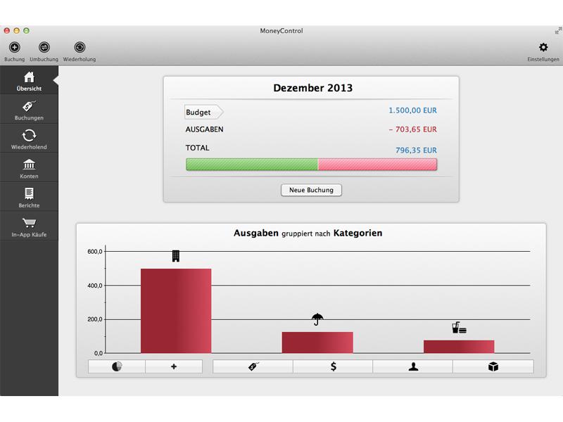
Task: Click the Buchung plus icon in toolbar
Action: 14,47
